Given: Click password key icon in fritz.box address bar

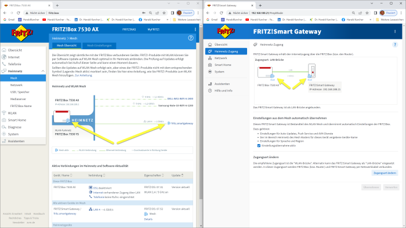Looking at the screenshot, I should (x=144, y=13).
